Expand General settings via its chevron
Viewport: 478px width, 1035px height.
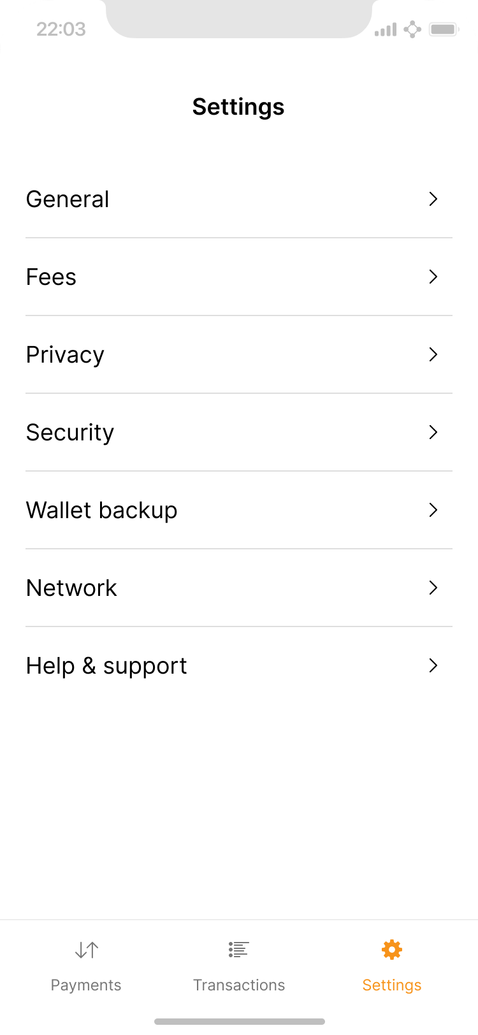[433, 199]
